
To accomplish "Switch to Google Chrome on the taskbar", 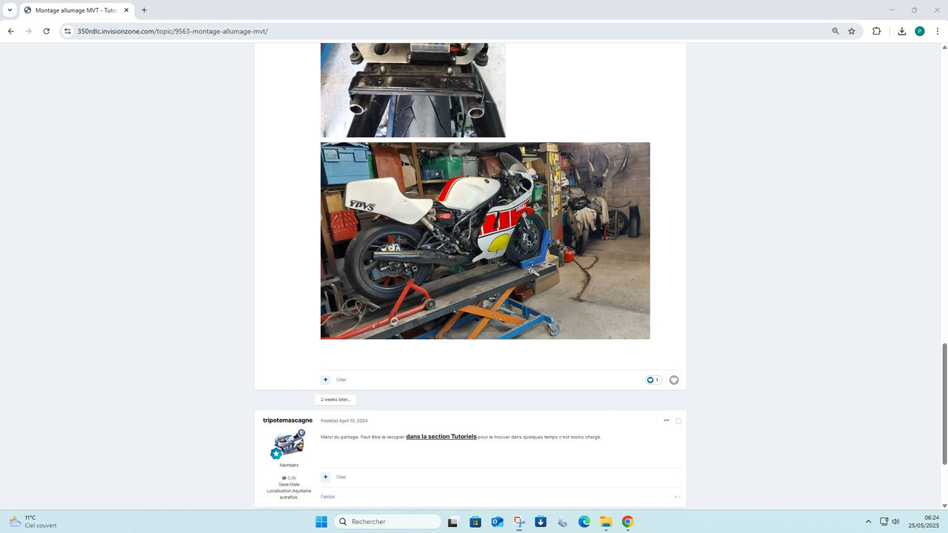I will click(628, 522).
